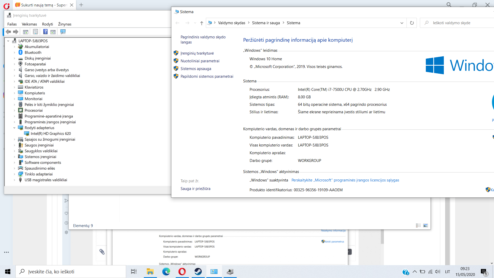Click the blue Help icon in Device Manager toolbar
This screenshot has width=494, height=278.
pyautogui.click(x=45, y=32)
